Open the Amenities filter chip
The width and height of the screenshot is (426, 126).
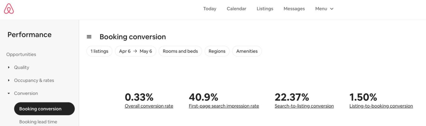pyautogui.click(x=247, y=51)
